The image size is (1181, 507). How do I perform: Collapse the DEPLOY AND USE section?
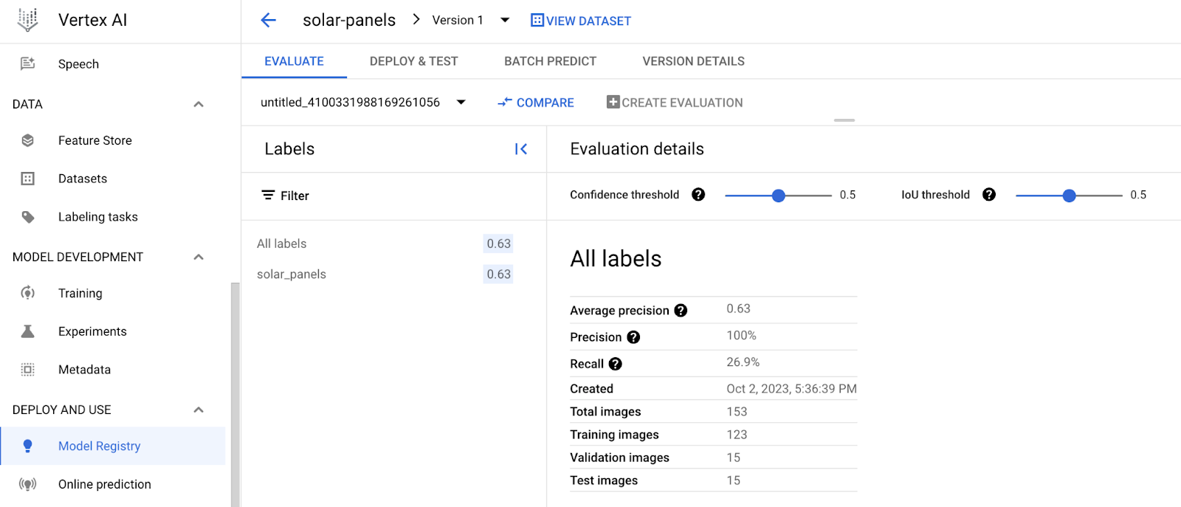tap(199, 410)
